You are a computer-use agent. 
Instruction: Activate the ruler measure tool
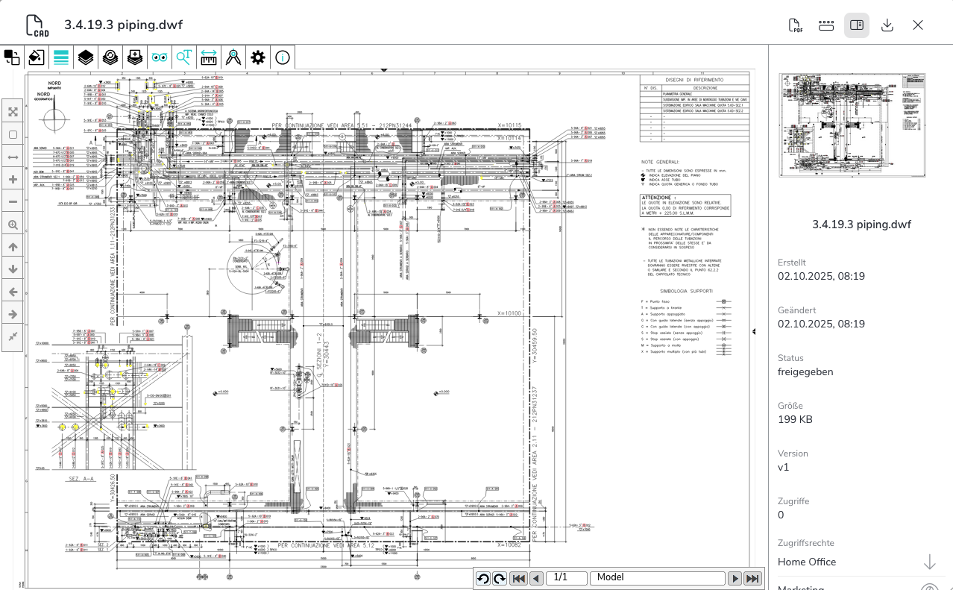(209, 57)
